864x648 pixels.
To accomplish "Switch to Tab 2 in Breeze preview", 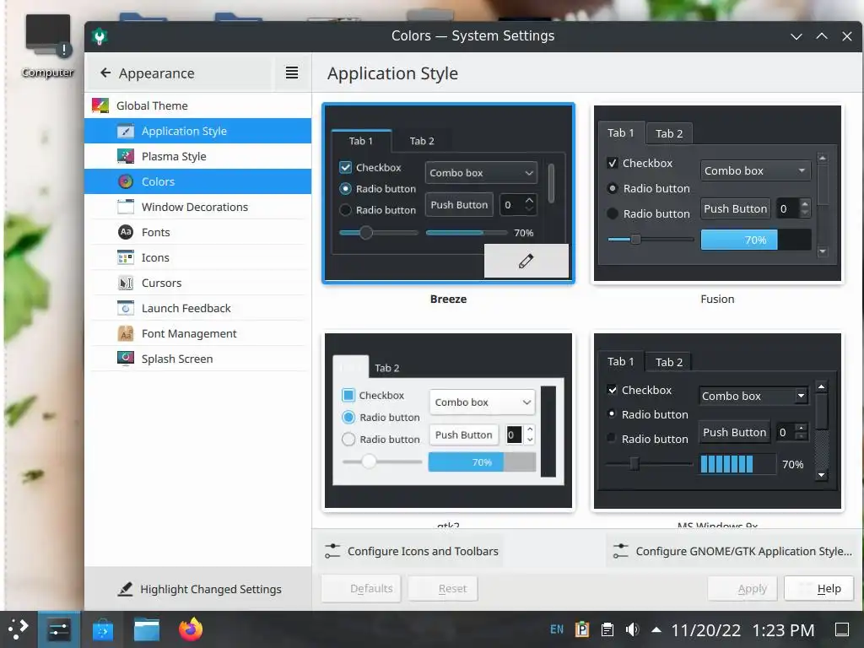I will pos(422,141).
